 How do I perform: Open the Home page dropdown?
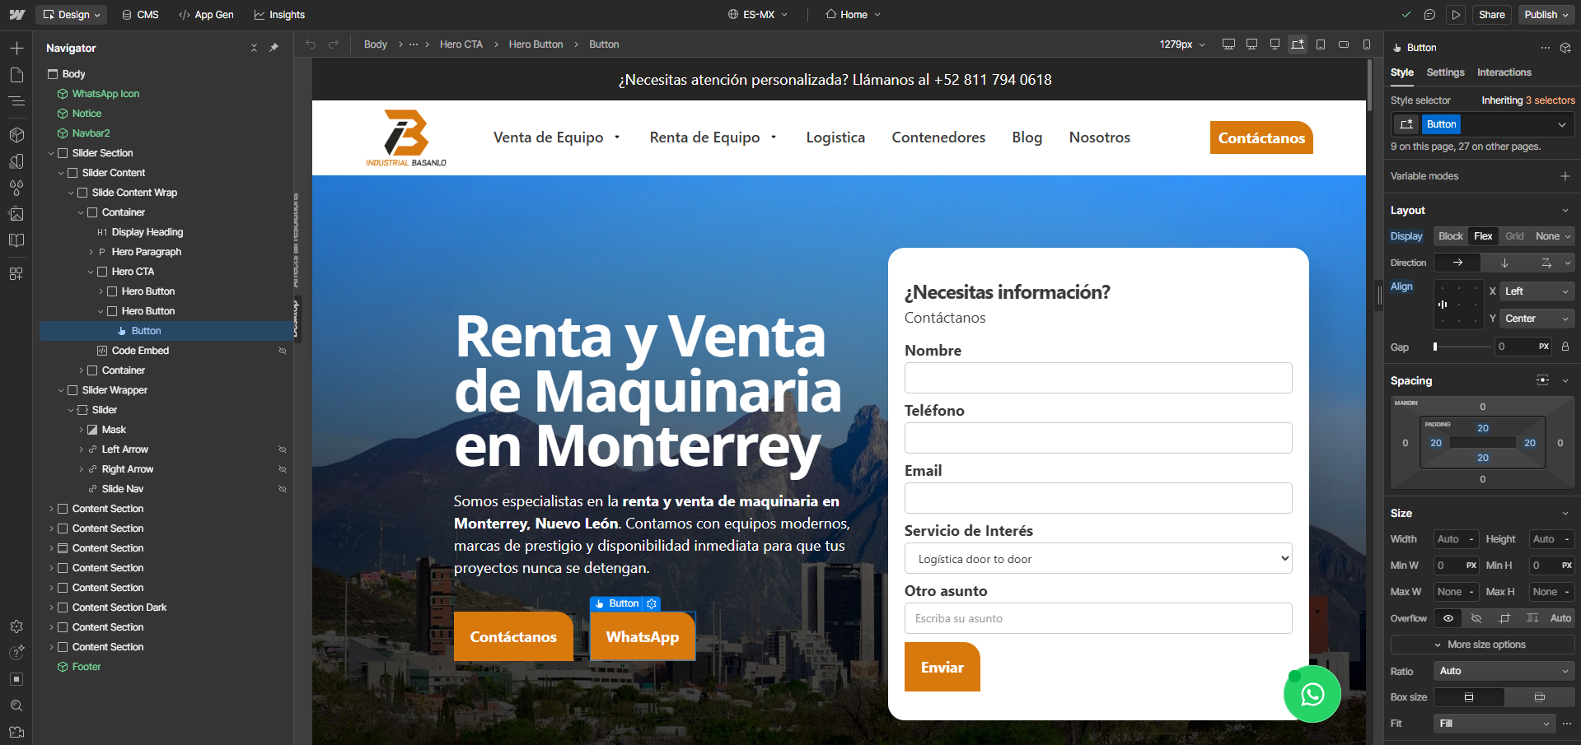854,15
